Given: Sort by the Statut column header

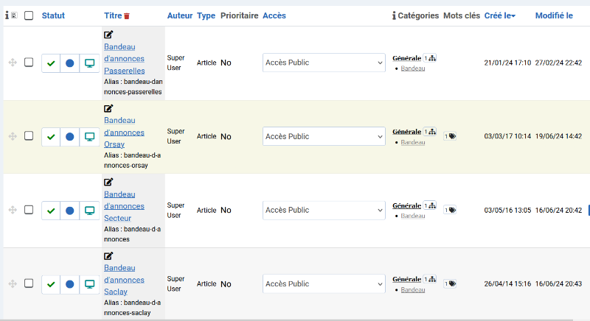Looking at the screenshot, I should 53,15.
